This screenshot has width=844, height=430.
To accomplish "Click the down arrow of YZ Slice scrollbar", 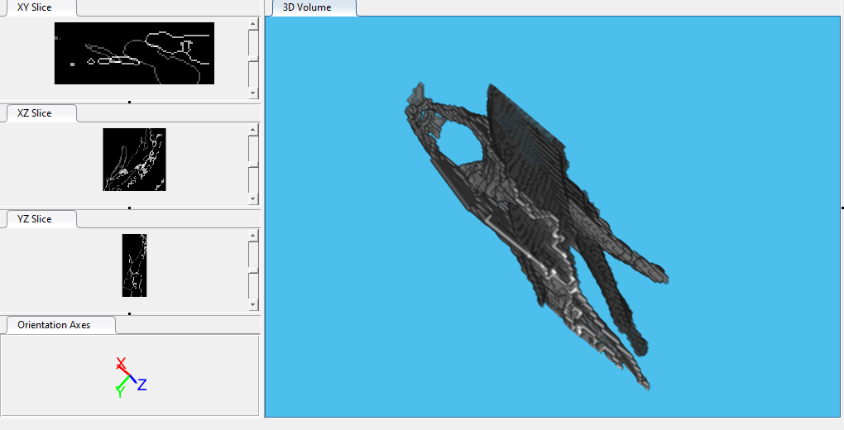I will click(x=253, y=305).
